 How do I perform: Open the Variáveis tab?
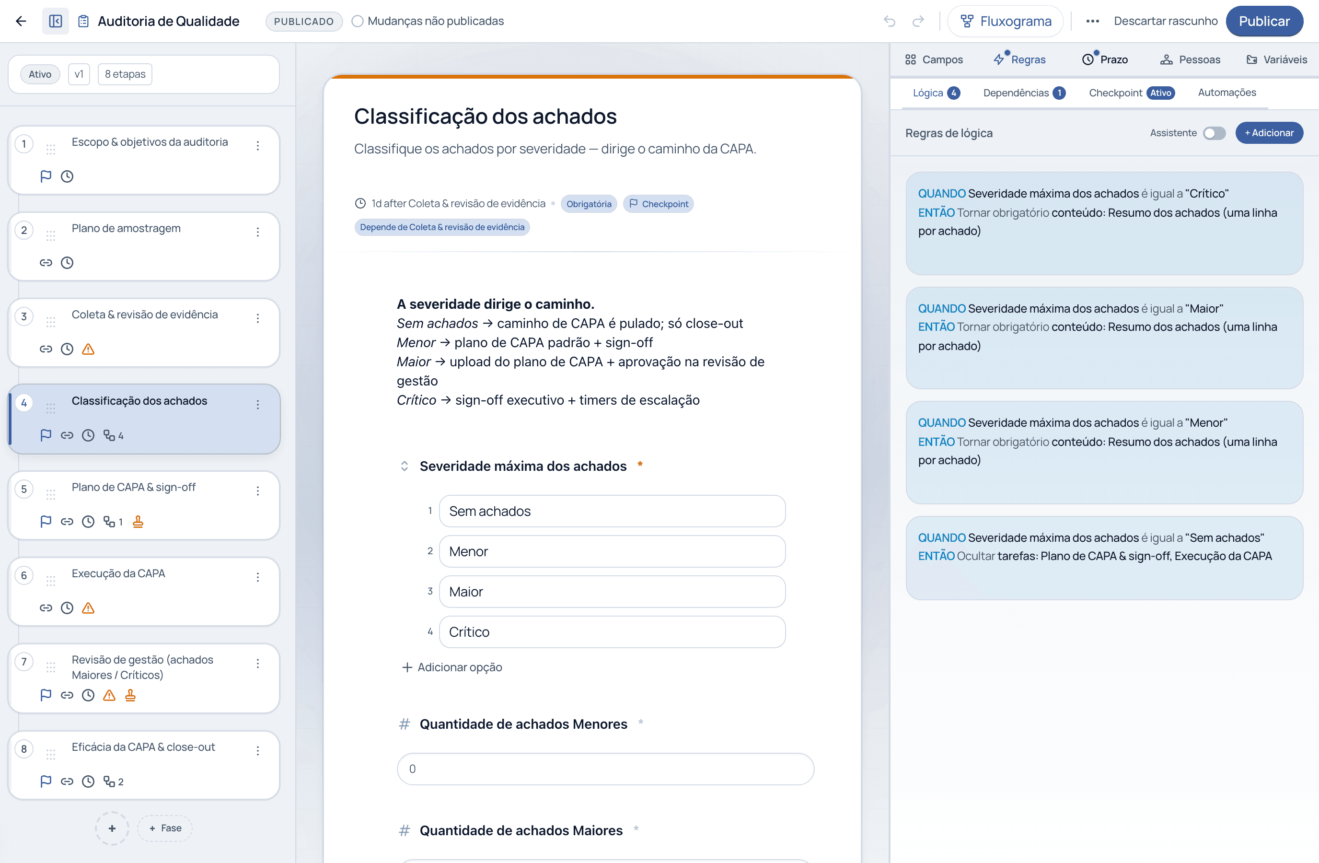click(1276, 59)
